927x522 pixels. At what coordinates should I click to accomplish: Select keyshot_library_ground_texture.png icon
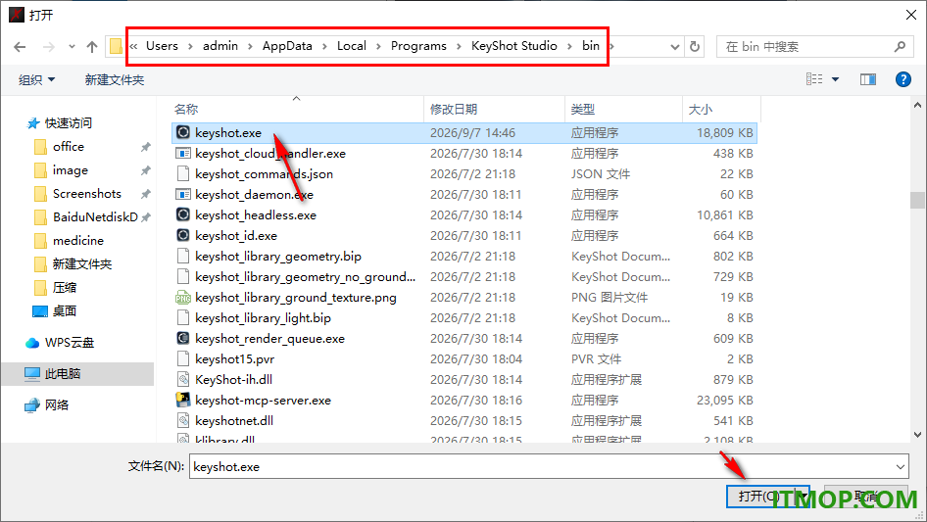[x=183, y=298]
